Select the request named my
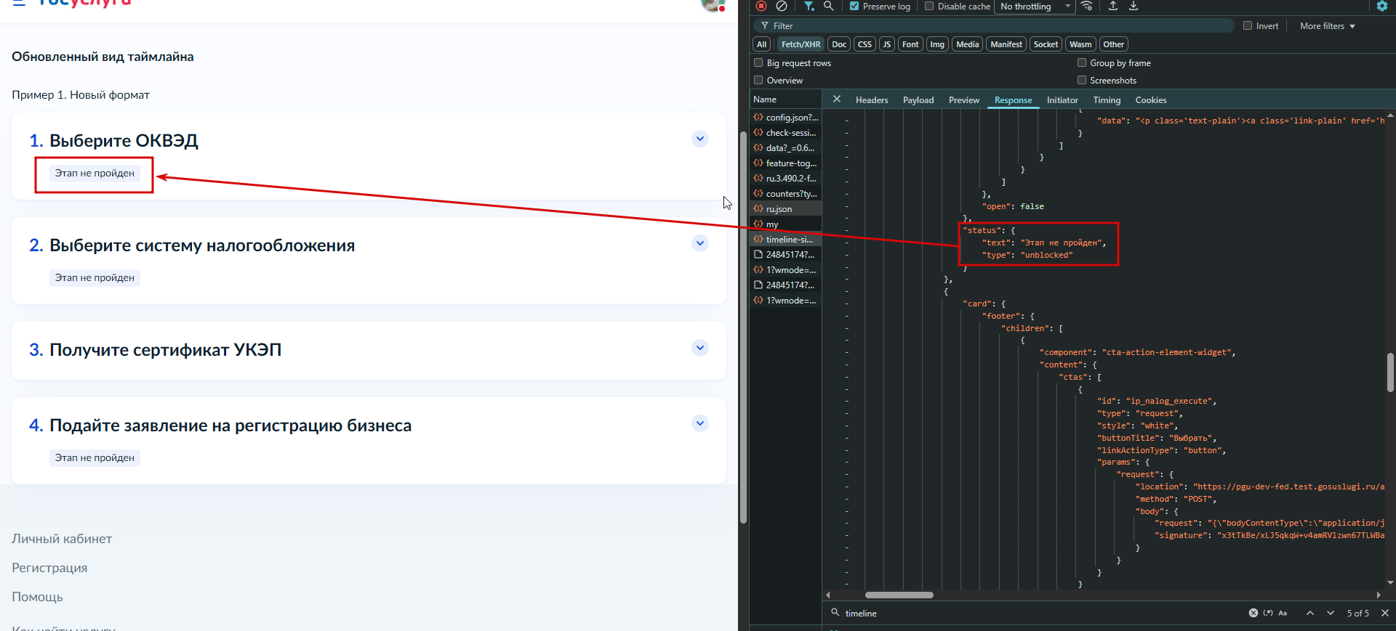The height and width of the screenshot is (631, 1396). pyautogui.click(x=786, y=224)
